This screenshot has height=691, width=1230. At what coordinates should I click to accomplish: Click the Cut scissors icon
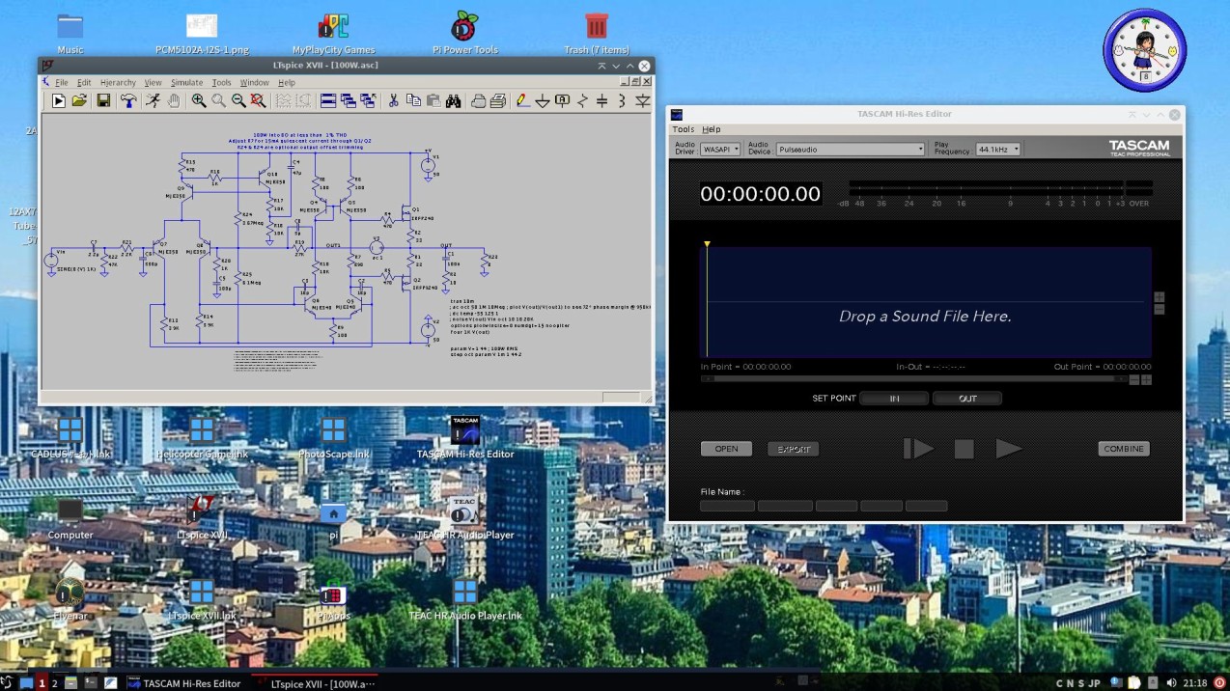coord(393,100)
